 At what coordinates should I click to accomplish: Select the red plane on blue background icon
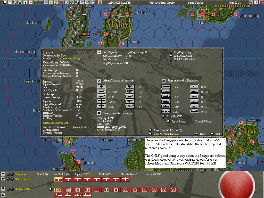click(x=41, y=3)
